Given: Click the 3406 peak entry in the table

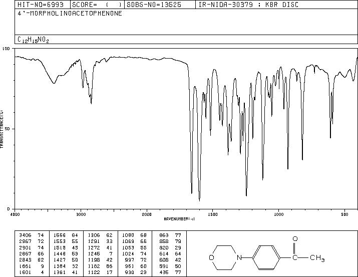Looking at the screenshot, I should (x=31, y=235).
